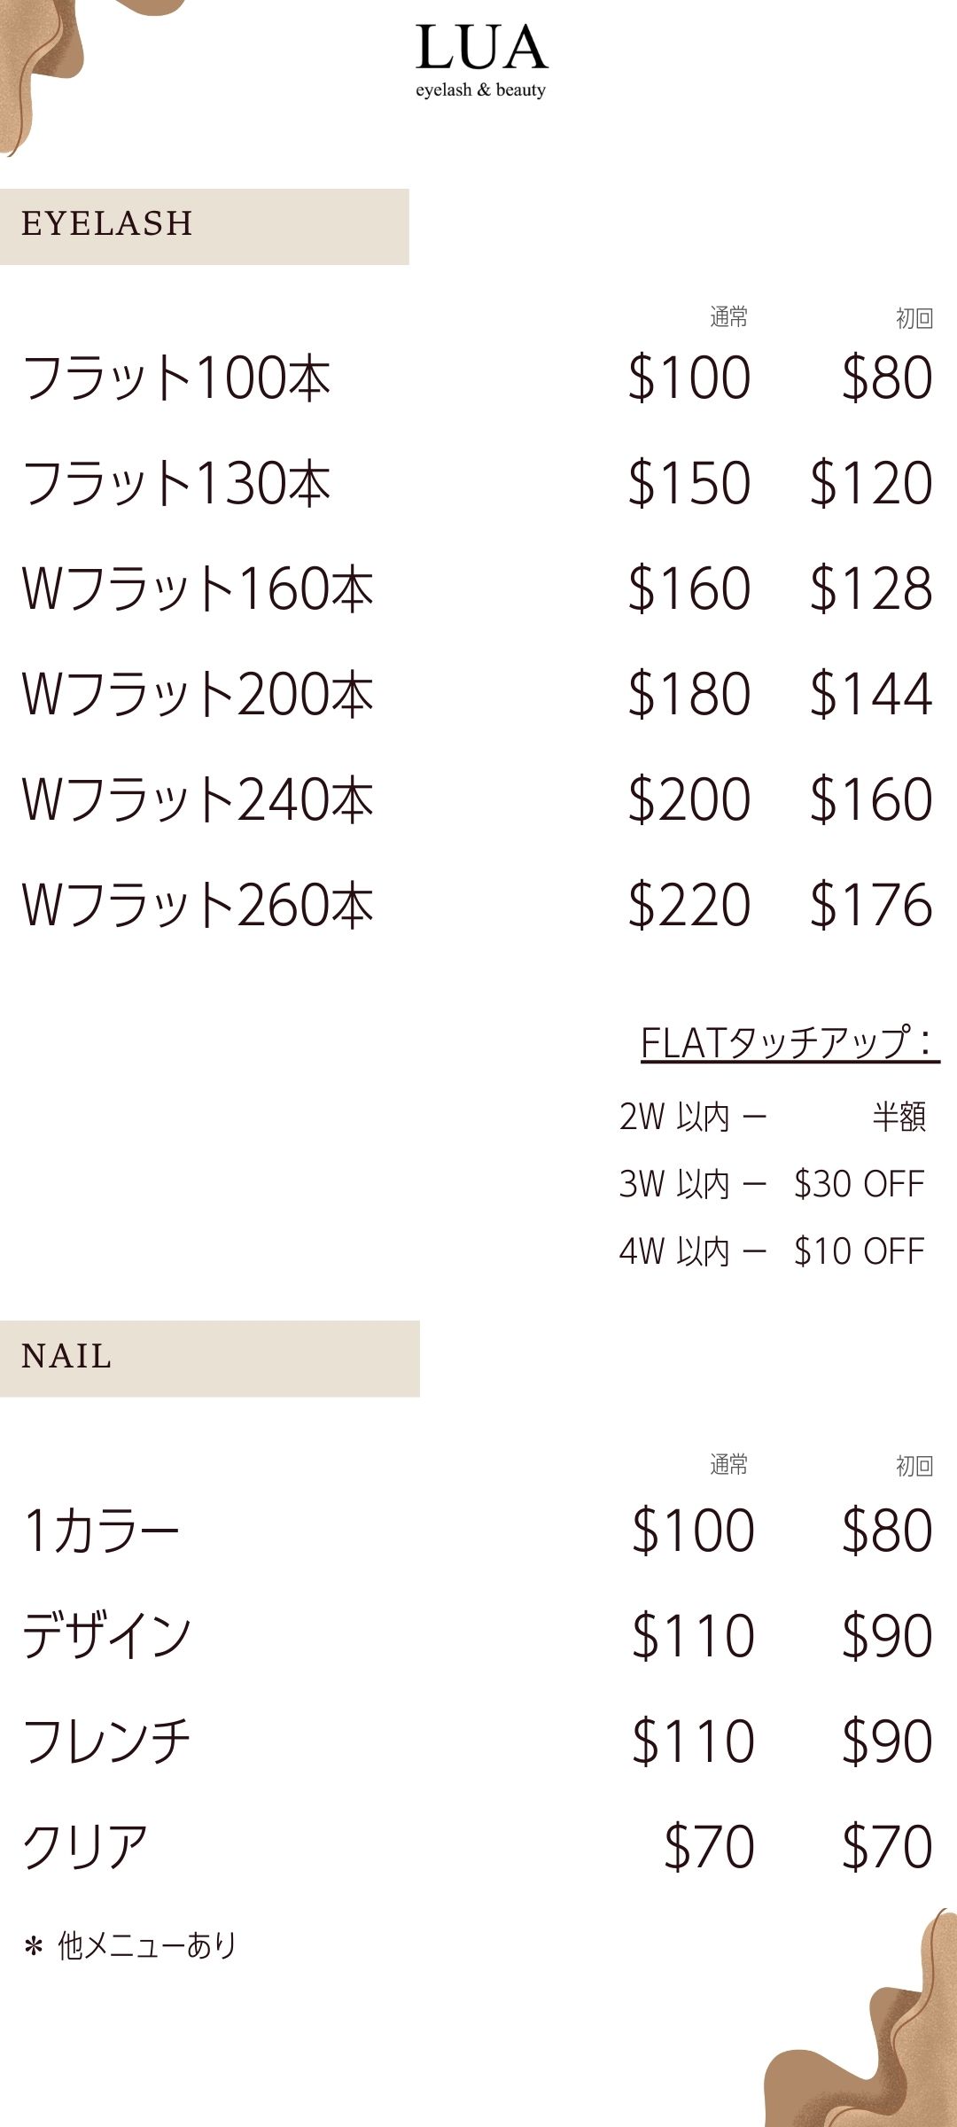The height and width of the screenshot is (2127, 957).
Task: Select the EYELASH section header
Action: point(107,224)
